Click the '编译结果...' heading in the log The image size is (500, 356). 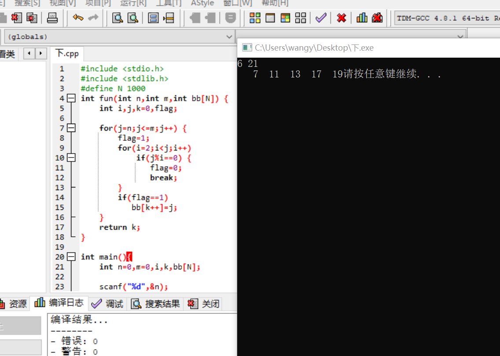tap(79, 319)
